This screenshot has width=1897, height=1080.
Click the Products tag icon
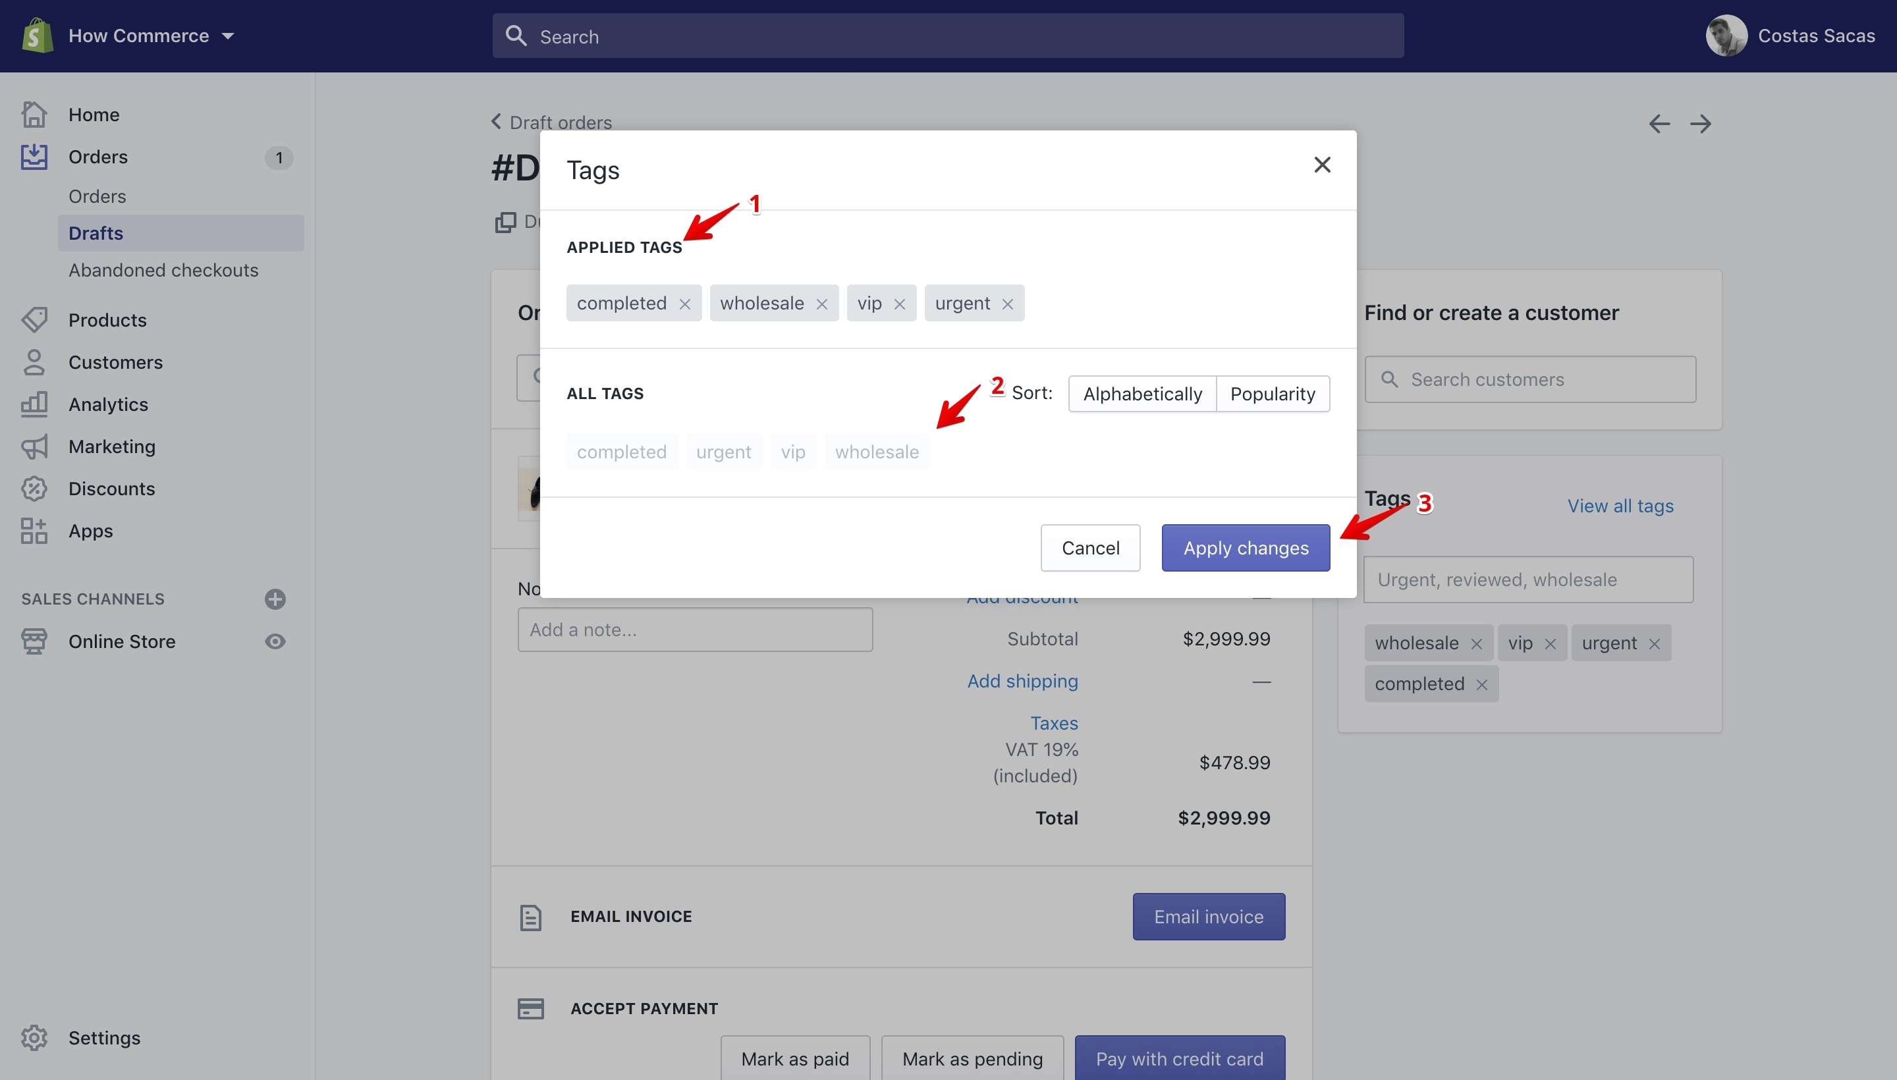point(34,319)
